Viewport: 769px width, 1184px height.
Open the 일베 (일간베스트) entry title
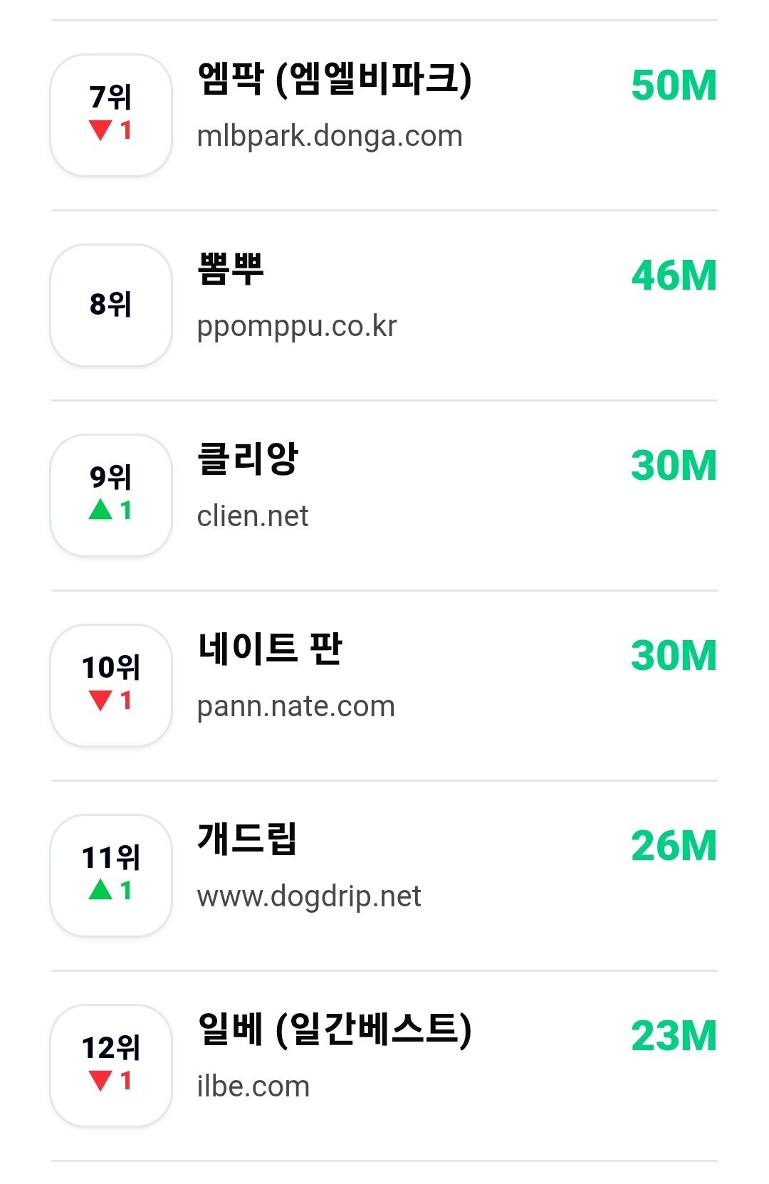pos(335,1030)
